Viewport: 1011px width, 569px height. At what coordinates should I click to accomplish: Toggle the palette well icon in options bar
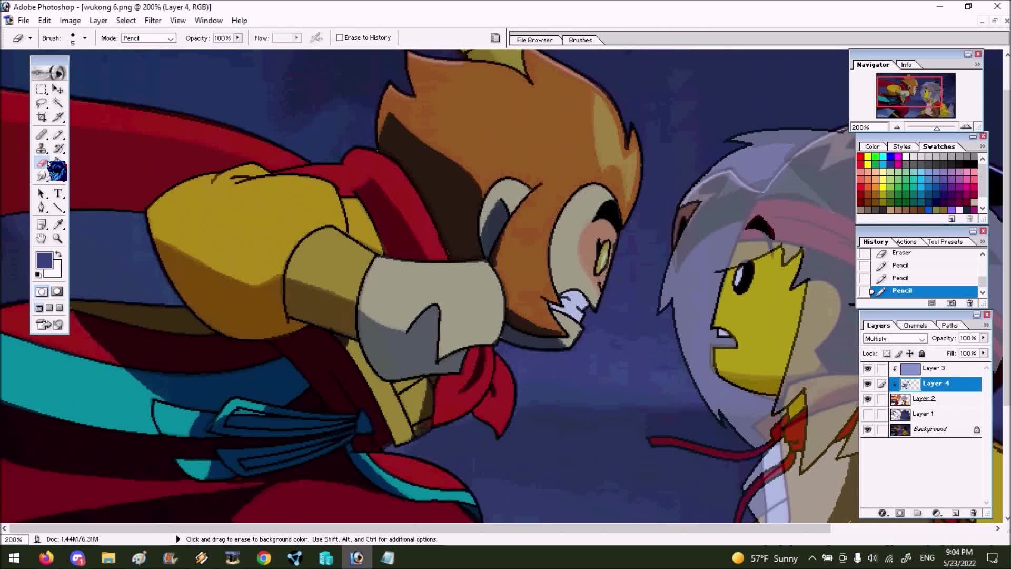[x=495, y=38]
